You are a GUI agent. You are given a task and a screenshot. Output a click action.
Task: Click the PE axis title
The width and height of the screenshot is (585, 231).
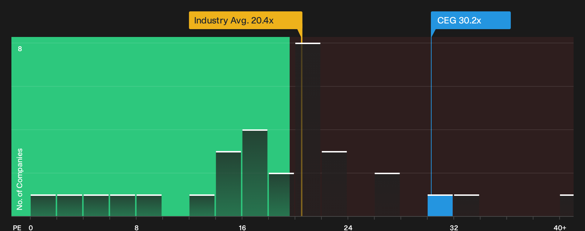click(17, 228)
